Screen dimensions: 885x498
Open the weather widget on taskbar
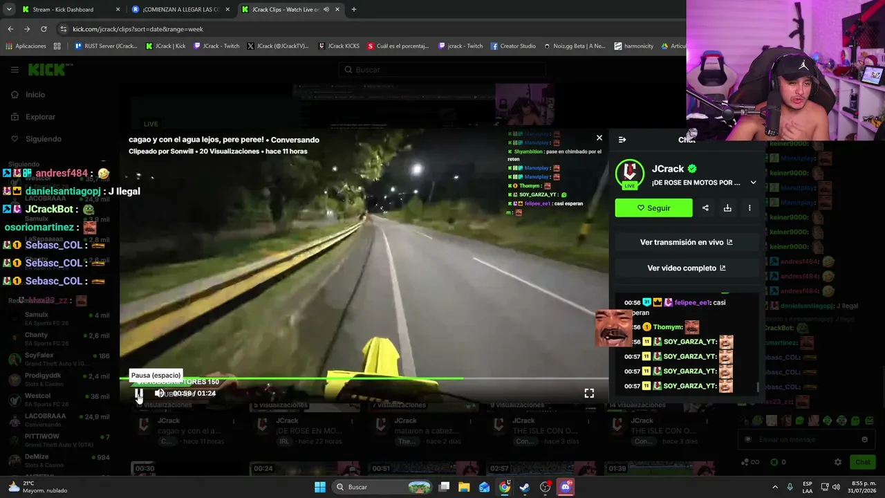click(38, 487)
